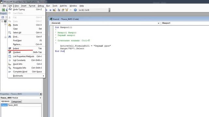The height and width of the screenshot is (117, 209).
Task: Open the Object Browser toolbar icon
Action: pos(67,10)
